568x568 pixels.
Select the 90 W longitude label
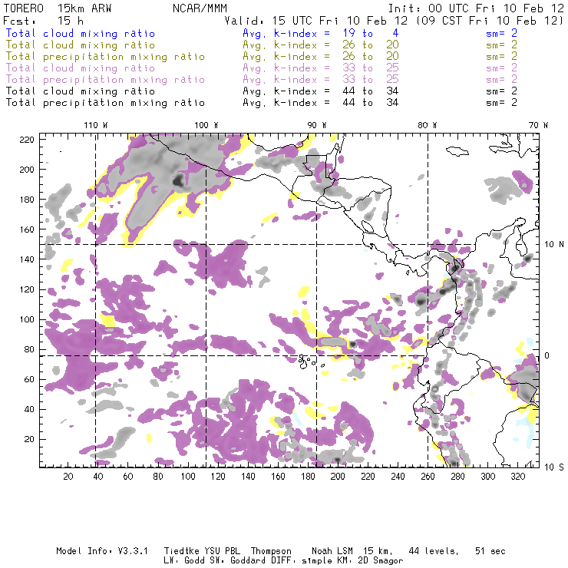pyautogui.click(x=316, y=124)
